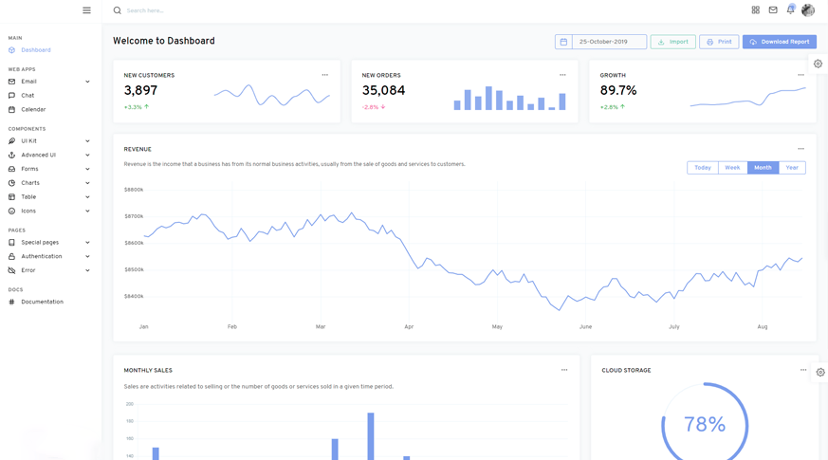Switch revenue chart to Week view

click(732, 168)
